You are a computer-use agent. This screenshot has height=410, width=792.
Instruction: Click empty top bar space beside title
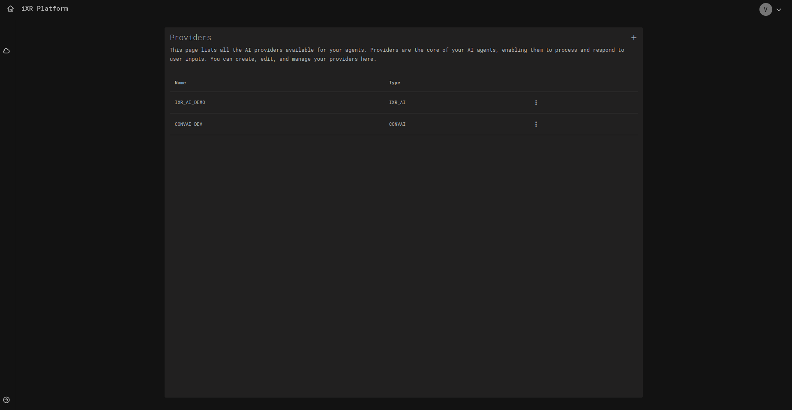386,9
